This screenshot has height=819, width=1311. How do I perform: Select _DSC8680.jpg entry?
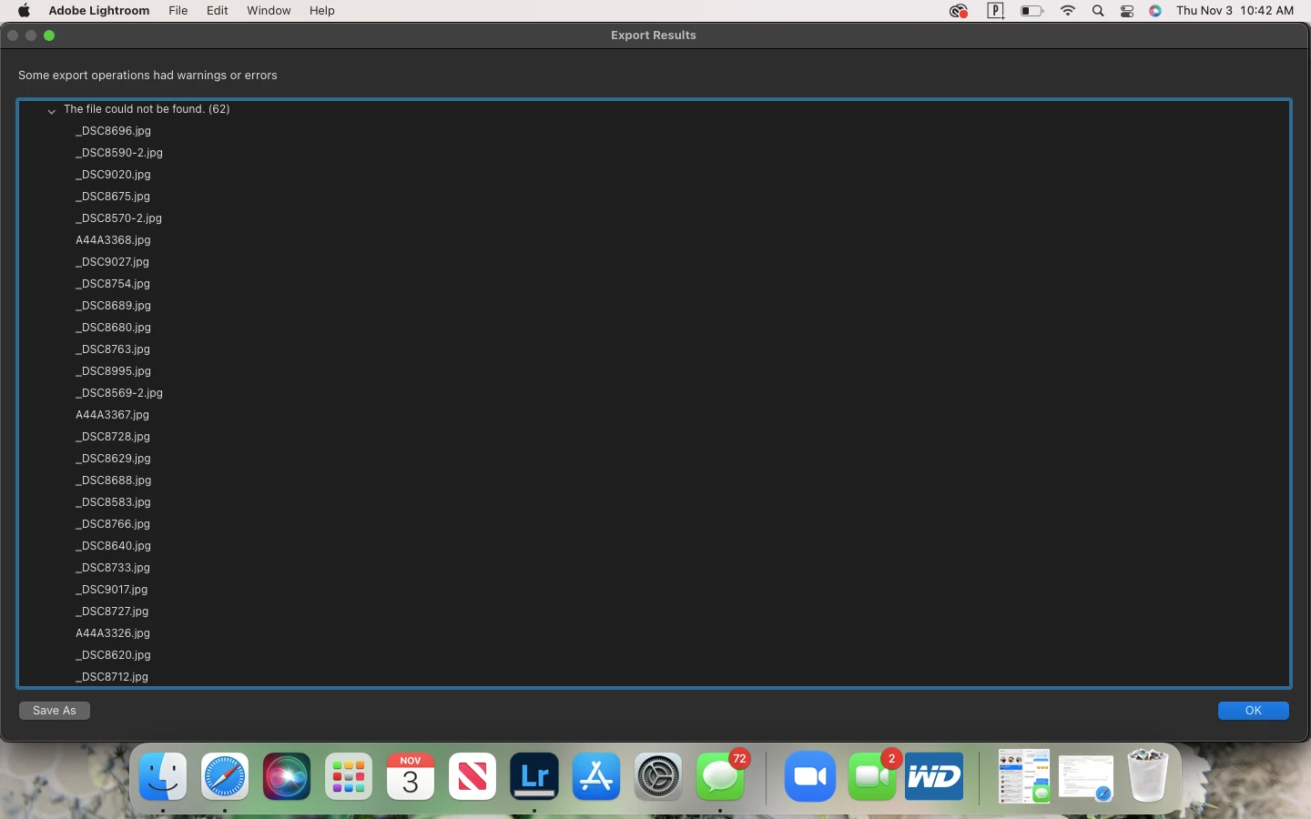coord(113,328)
